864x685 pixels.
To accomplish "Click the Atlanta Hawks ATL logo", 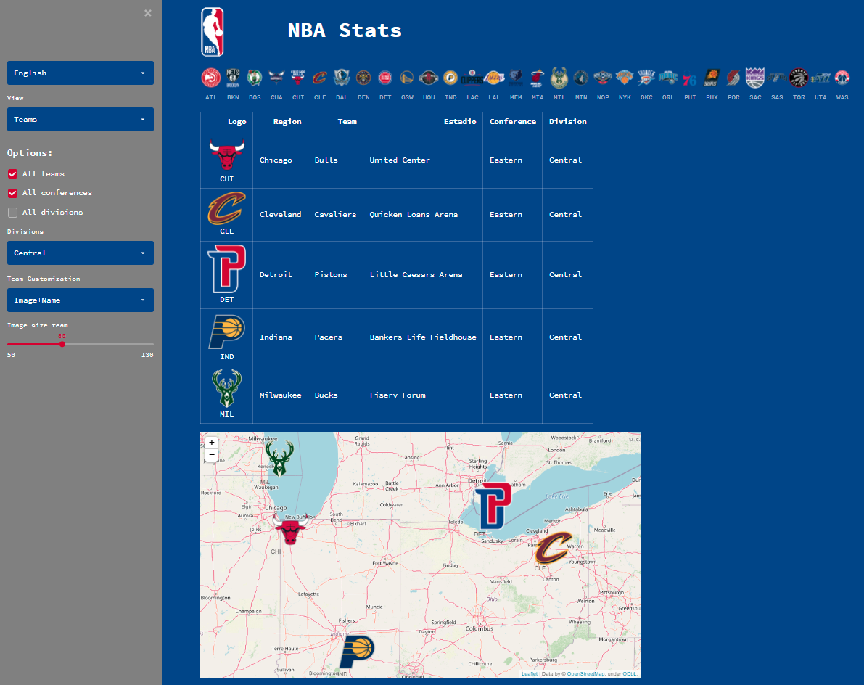I will pos(211,78).
